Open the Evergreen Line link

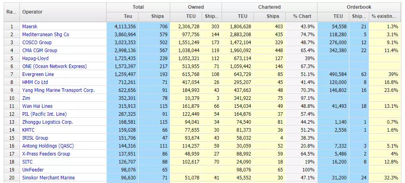tap(38, 74)
